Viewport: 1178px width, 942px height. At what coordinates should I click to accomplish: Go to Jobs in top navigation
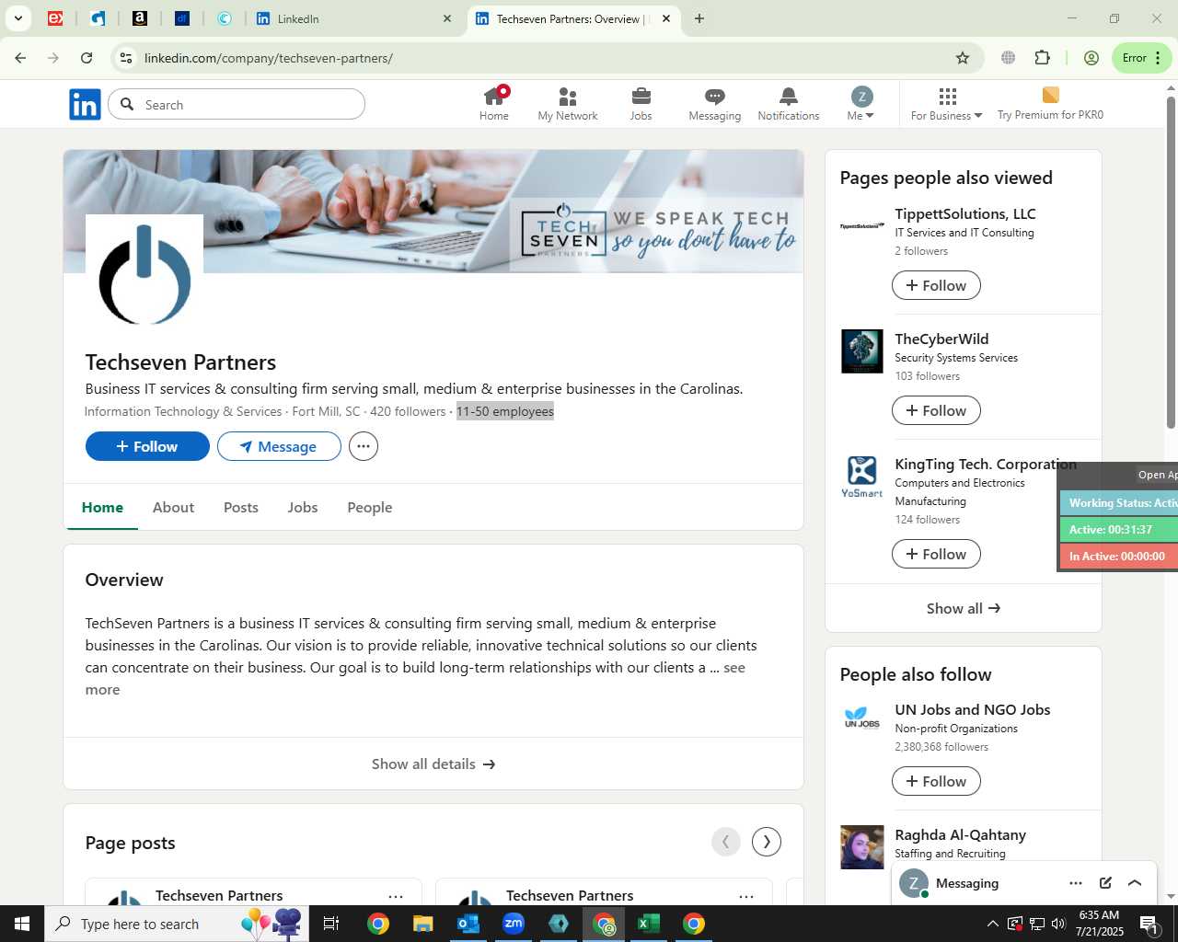(641, 104)
